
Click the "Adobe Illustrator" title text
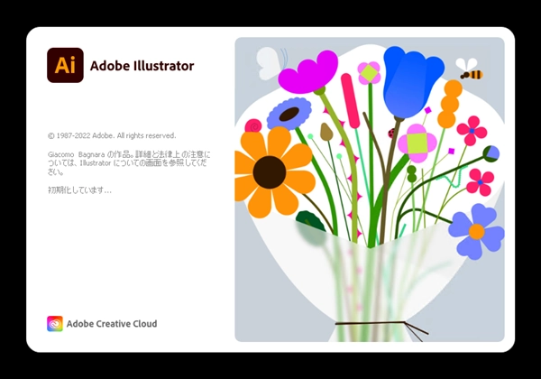click(142, 66)
